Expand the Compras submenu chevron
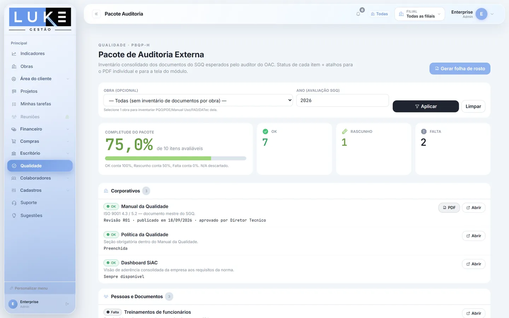Image resolution: width=509 pixels, height=318 pixels. [68, 141]
